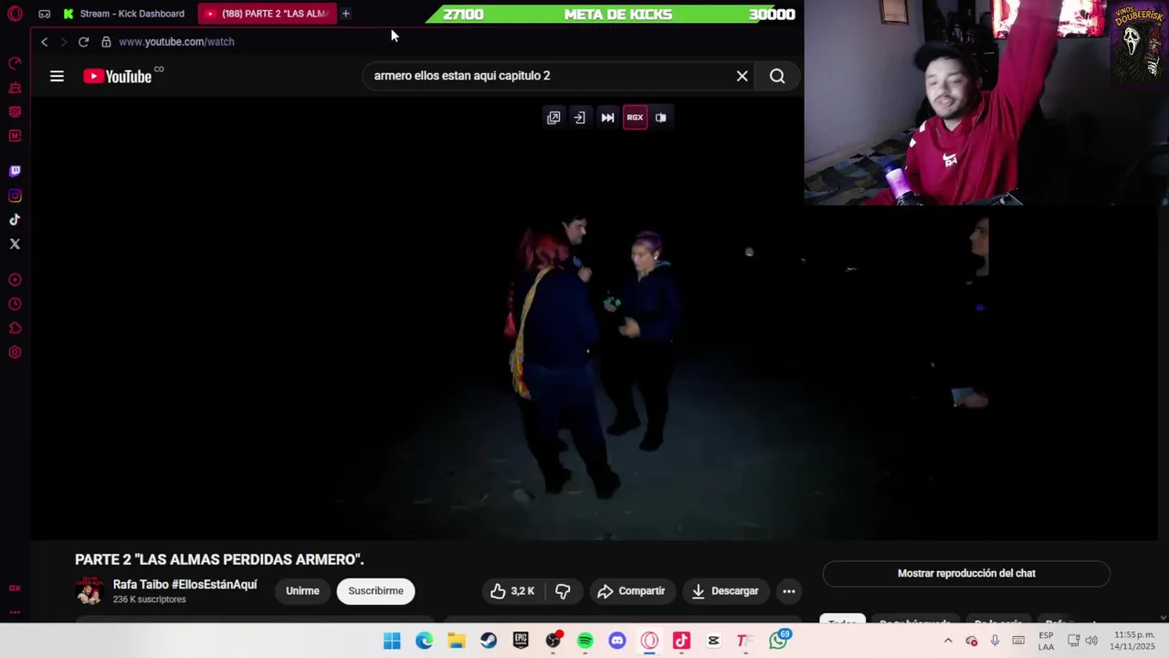Click the split-view video toolbar icon
This screenshot has height=658, width=1169.
click(x=660, y=118)
